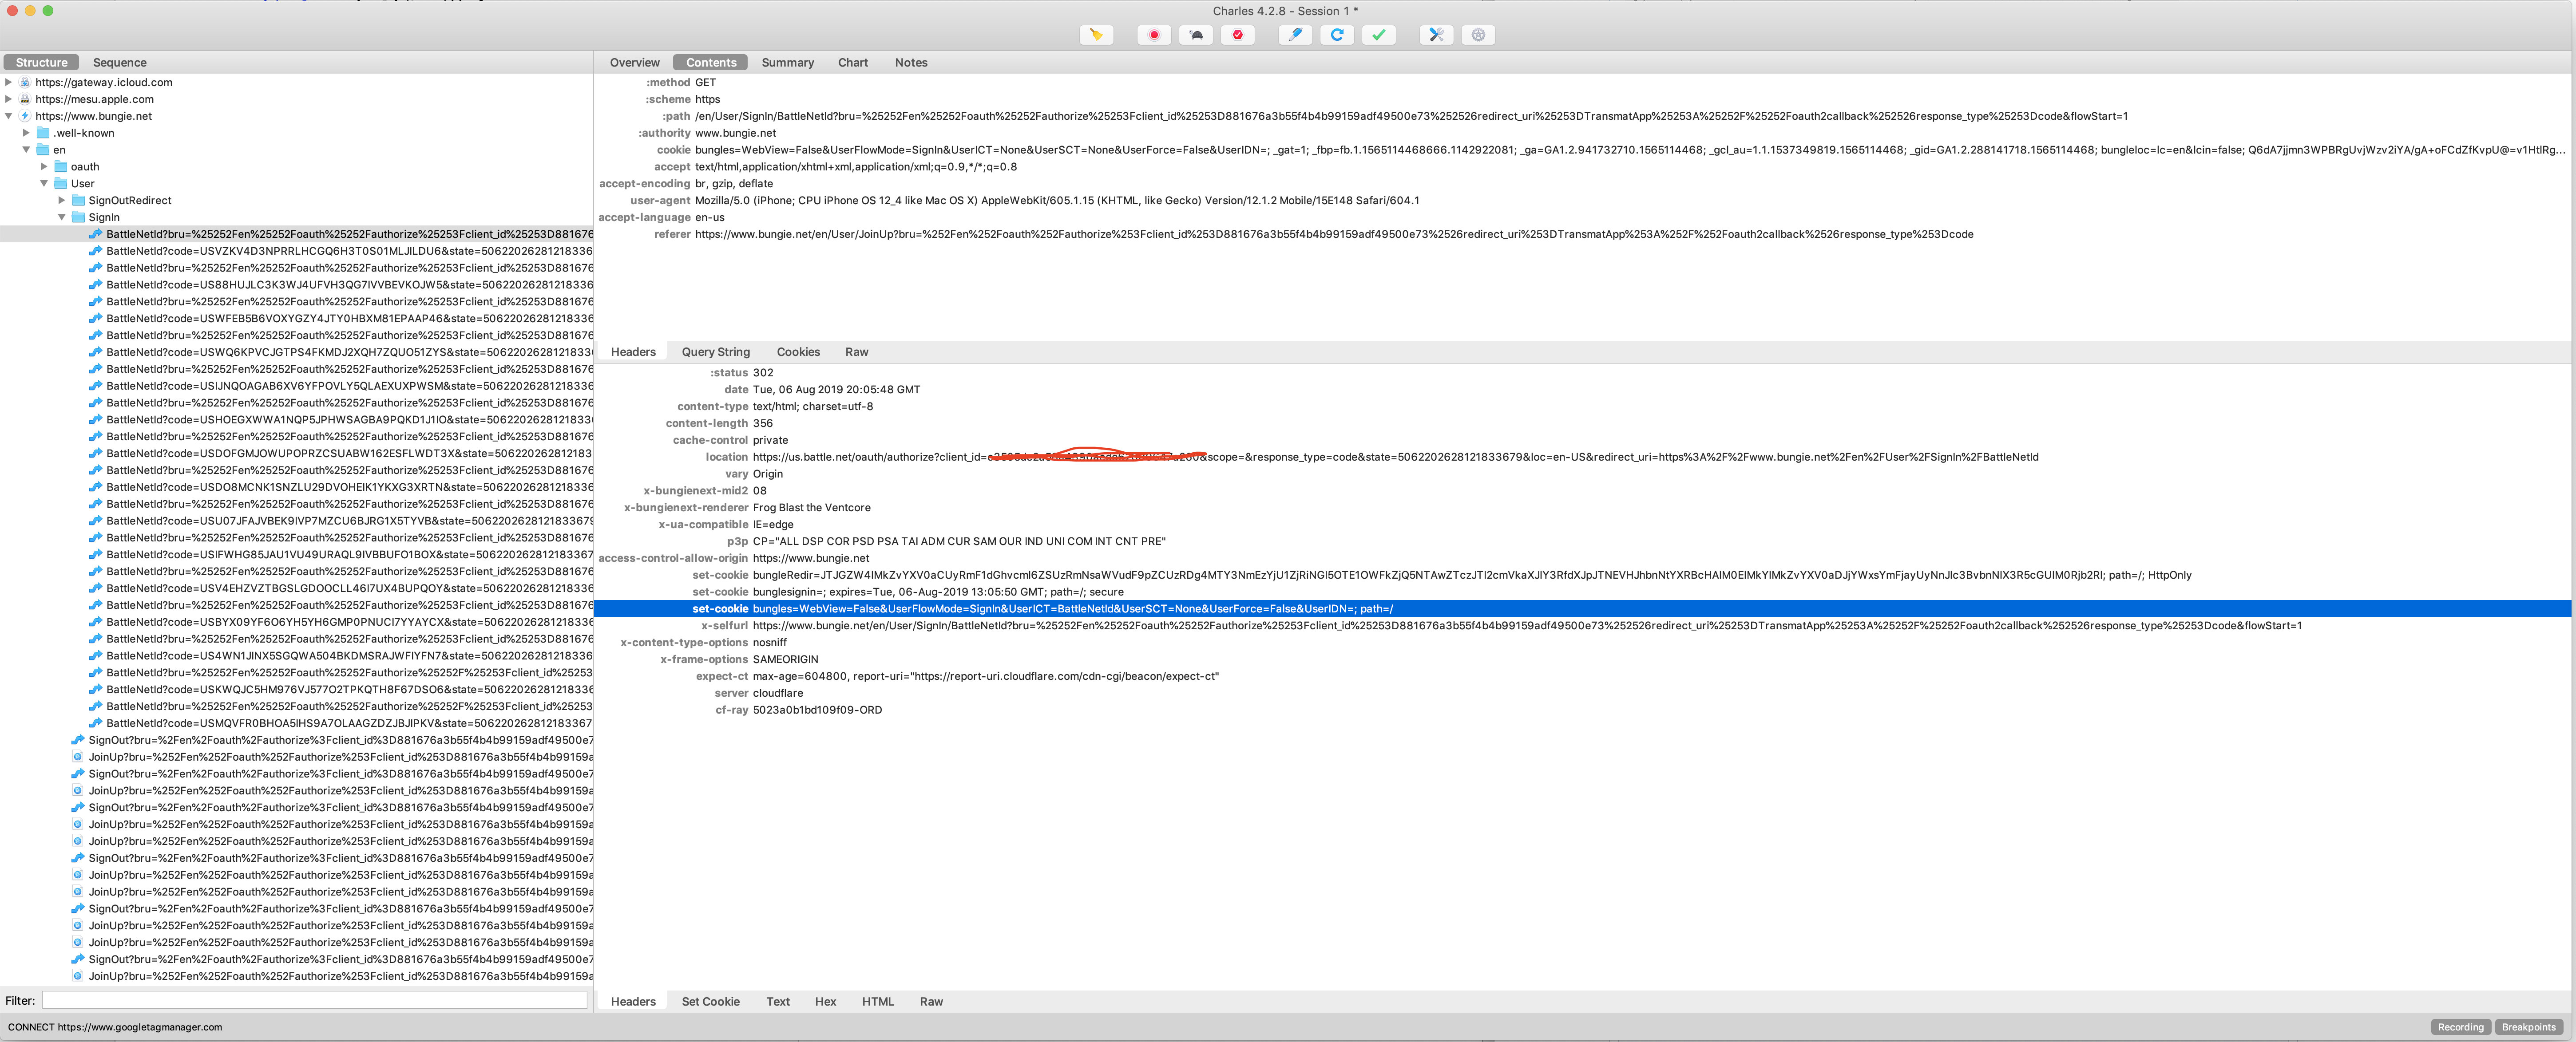Show the response Set Cookie tab

point(711,1001)
